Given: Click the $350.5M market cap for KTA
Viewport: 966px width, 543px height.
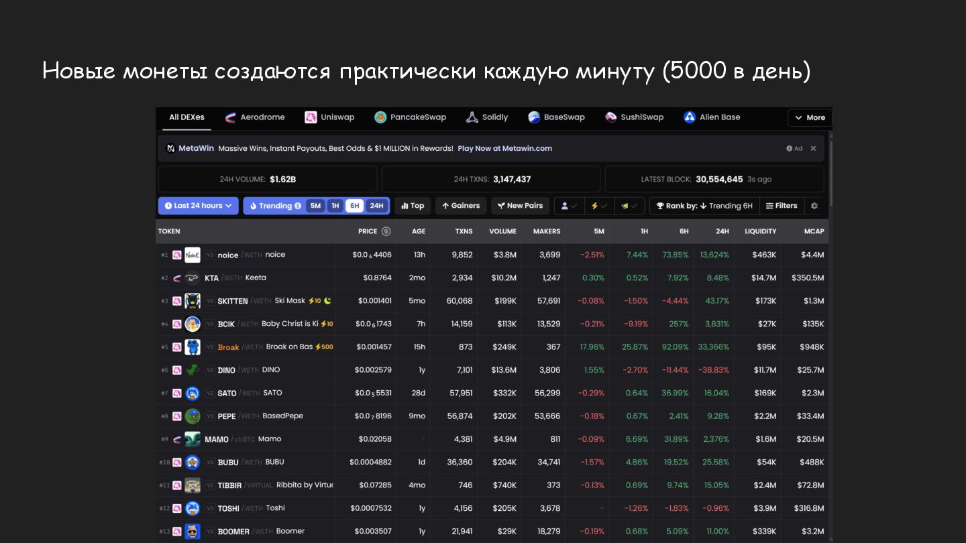Looking at the screenshot, I should click(x=808, y=278).
